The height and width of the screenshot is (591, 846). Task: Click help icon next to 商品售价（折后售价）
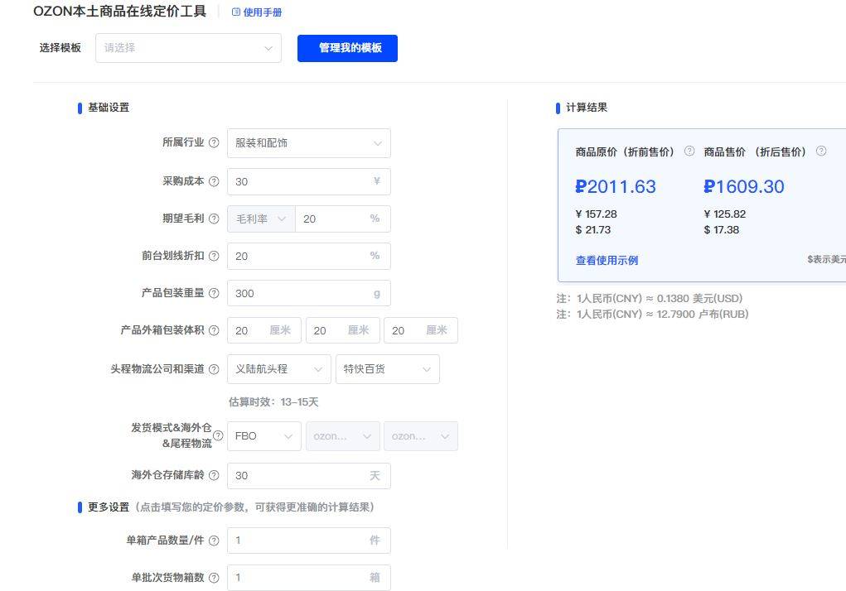coord(820,151)
